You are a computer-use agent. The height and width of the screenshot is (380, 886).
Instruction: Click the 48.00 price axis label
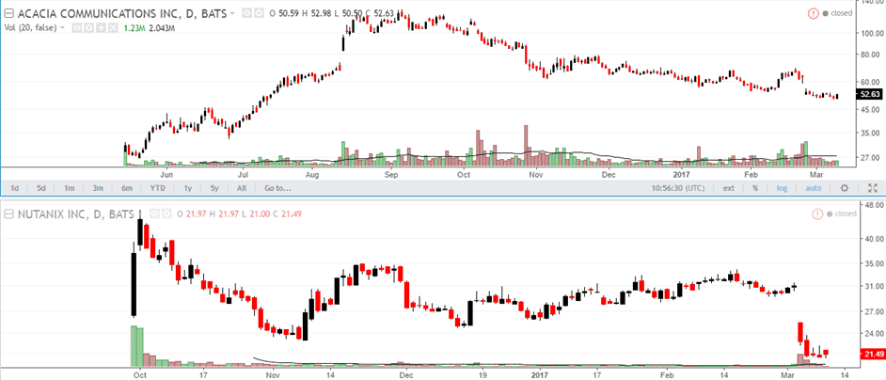coord(873,206)
